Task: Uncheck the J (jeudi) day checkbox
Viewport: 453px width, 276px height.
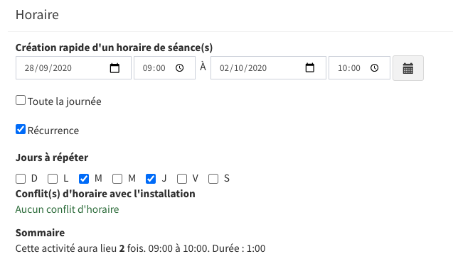Action: (151, 179)
